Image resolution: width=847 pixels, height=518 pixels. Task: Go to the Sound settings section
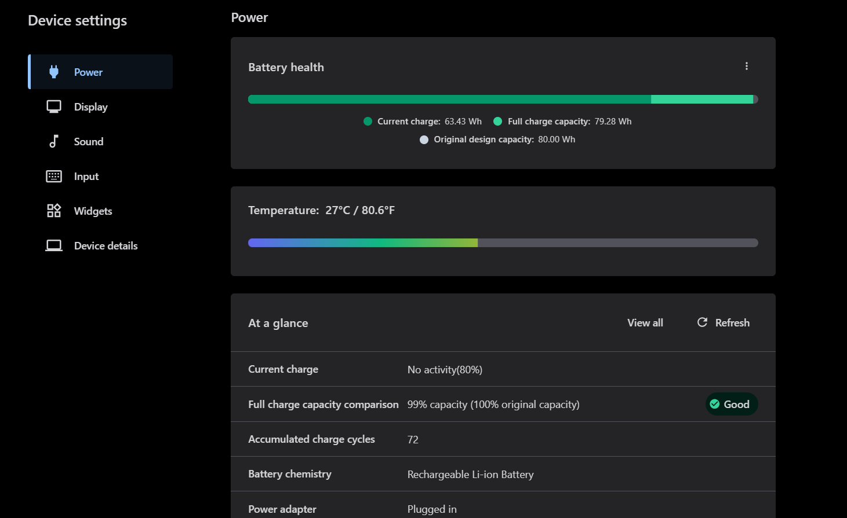(89, 142)
